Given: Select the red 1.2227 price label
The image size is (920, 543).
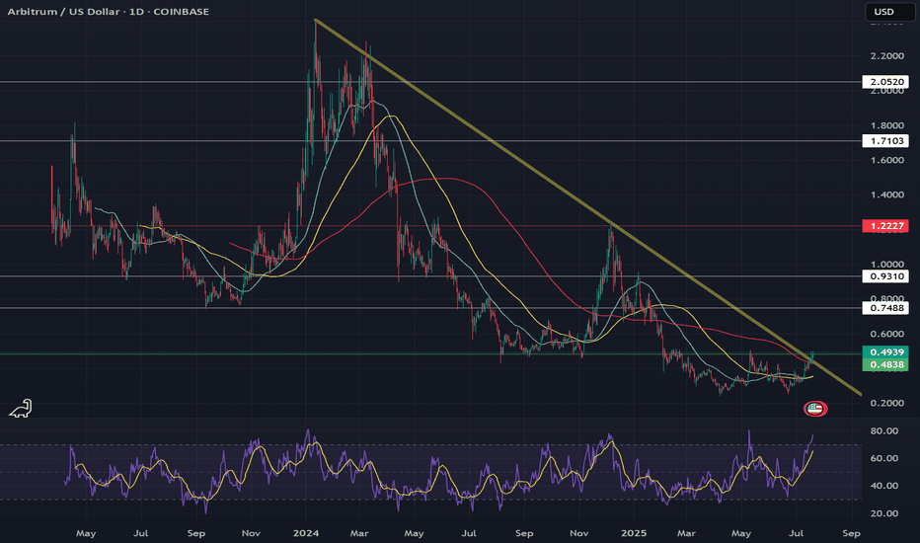Looking at the screenshot, I should (x=882, y=226).
